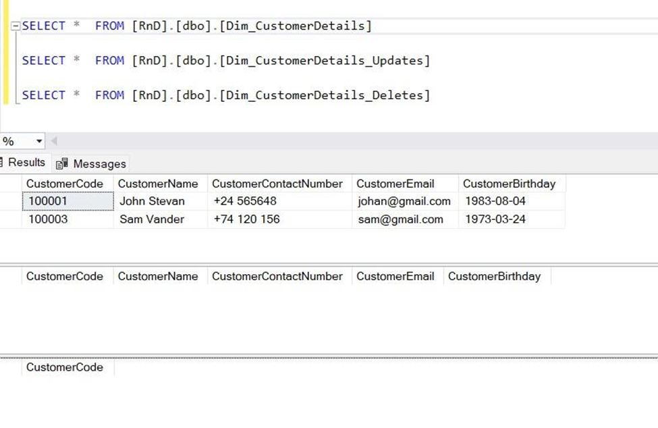Select the CustomerCode column header
This screenshot has width=658, height=428.
65,183
